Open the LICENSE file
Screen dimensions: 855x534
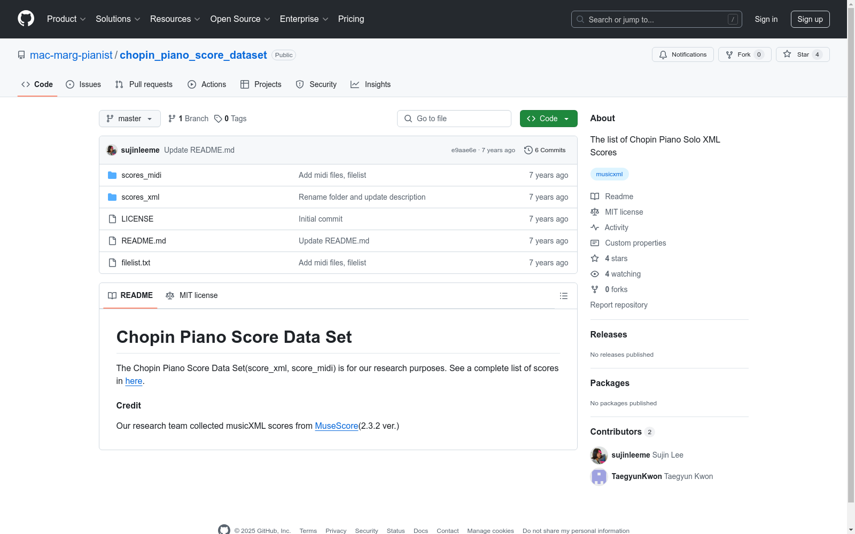click(x=137, y=219)
